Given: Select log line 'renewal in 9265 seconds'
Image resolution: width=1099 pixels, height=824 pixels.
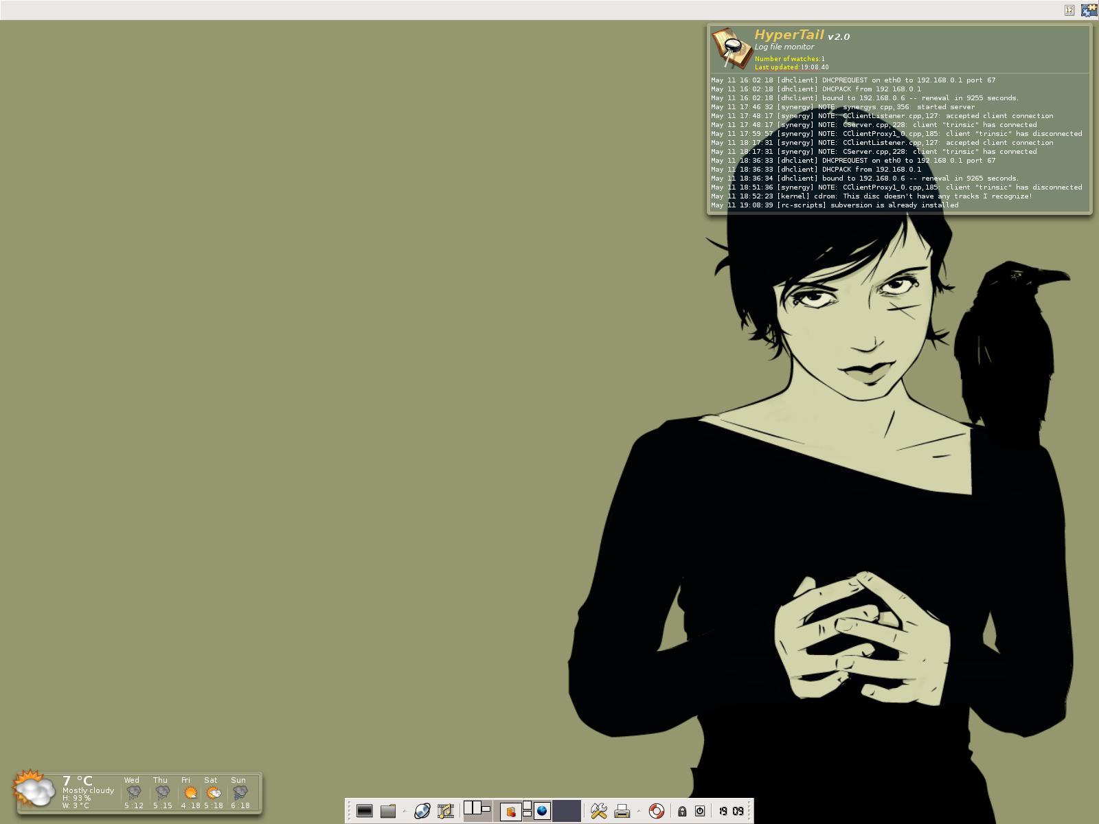Looking at the screenshot, I should [x=865, y=179].
